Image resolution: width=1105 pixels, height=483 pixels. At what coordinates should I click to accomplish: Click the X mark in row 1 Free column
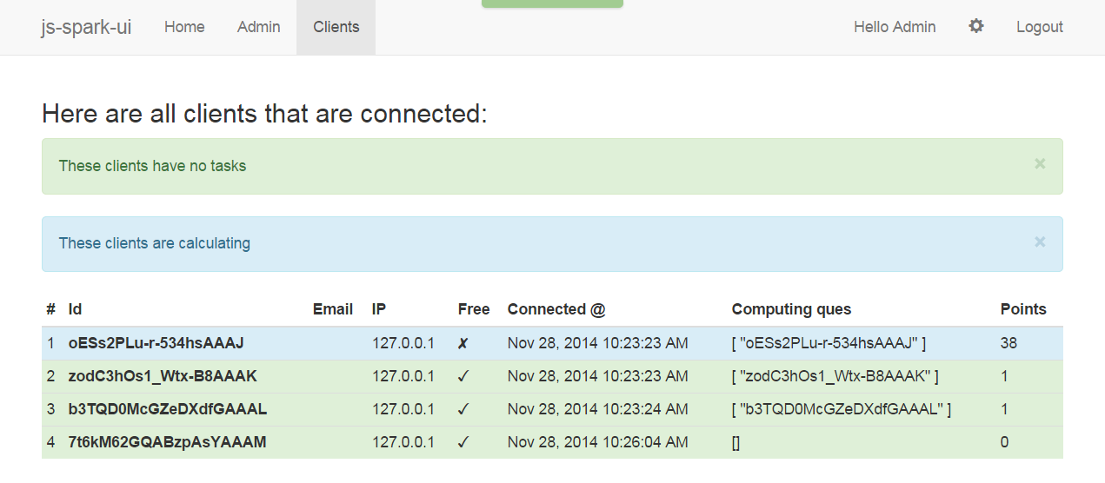click(x=463, y=344)
